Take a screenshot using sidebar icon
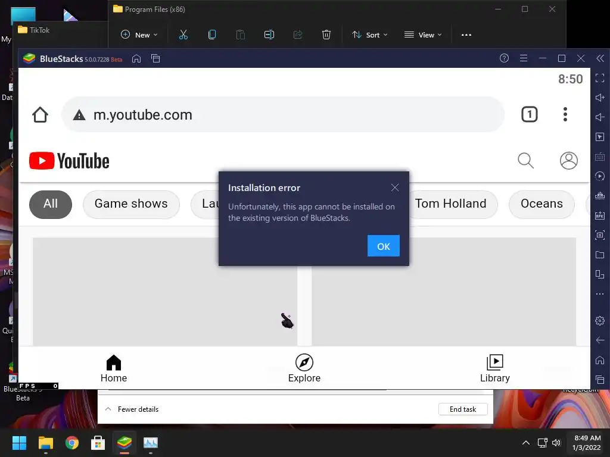 (600, 234)
